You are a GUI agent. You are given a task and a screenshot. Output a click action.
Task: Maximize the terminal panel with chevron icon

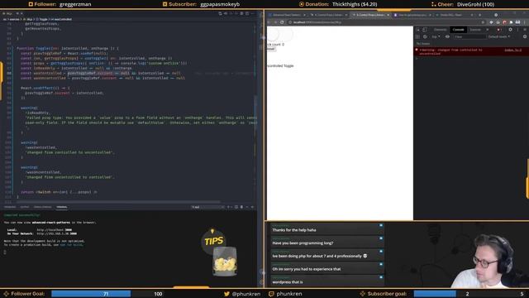[x=247, y=207]
